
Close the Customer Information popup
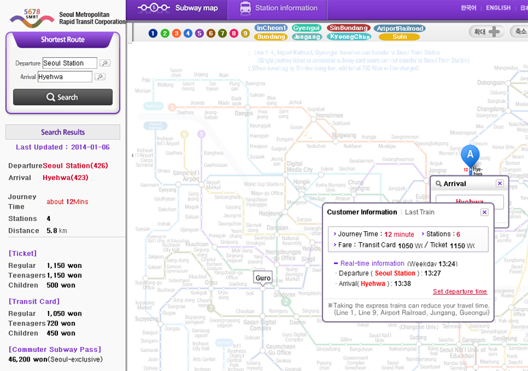pyautogui.click(x=484, y=212)
